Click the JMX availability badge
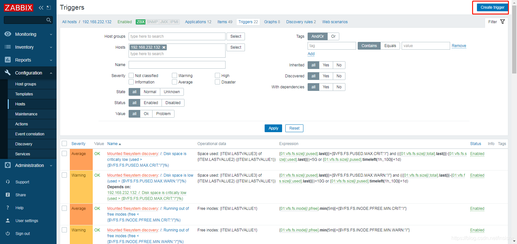The image size is (517, 244). point(164,22)
